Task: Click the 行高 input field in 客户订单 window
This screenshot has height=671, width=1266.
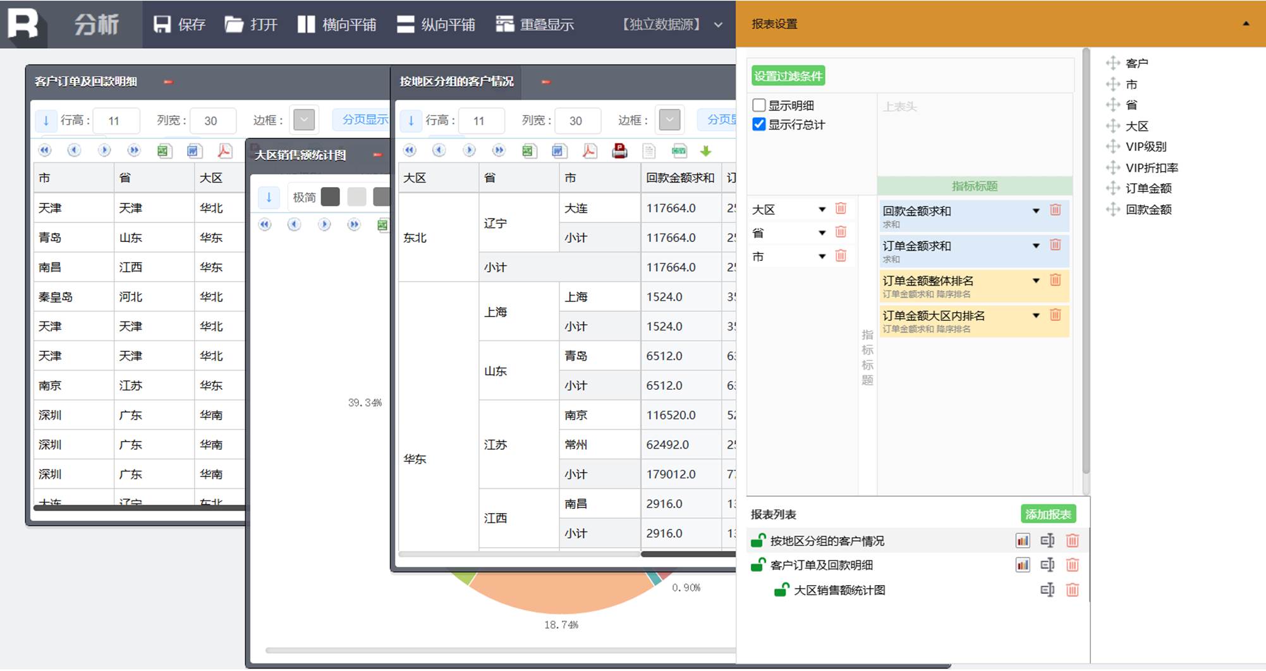Action: click(116, 121)
